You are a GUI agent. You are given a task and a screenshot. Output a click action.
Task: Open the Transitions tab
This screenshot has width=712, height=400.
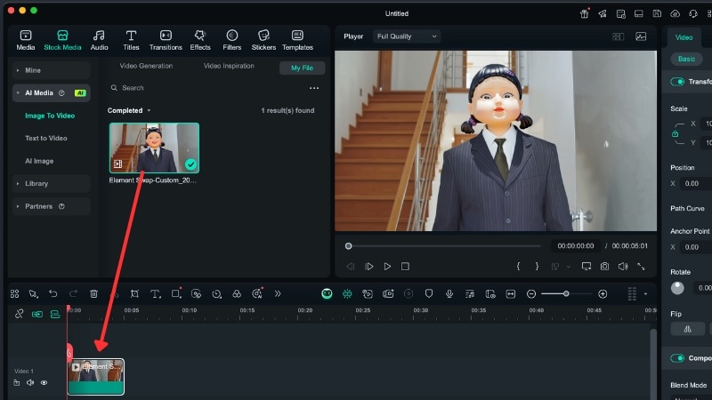click(166, 40)
